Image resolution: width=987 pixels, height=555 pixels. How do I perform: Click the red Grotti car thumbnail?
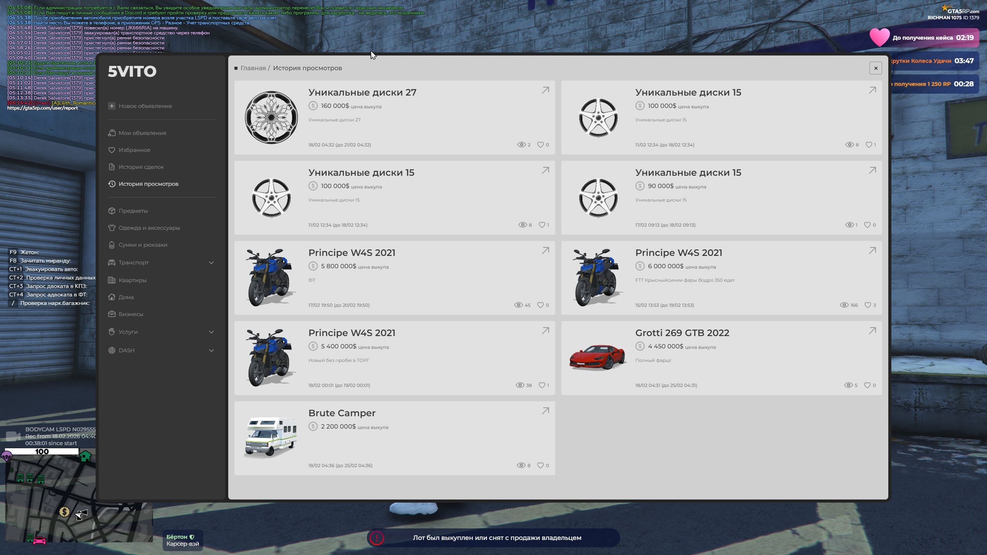coord(598,357)
